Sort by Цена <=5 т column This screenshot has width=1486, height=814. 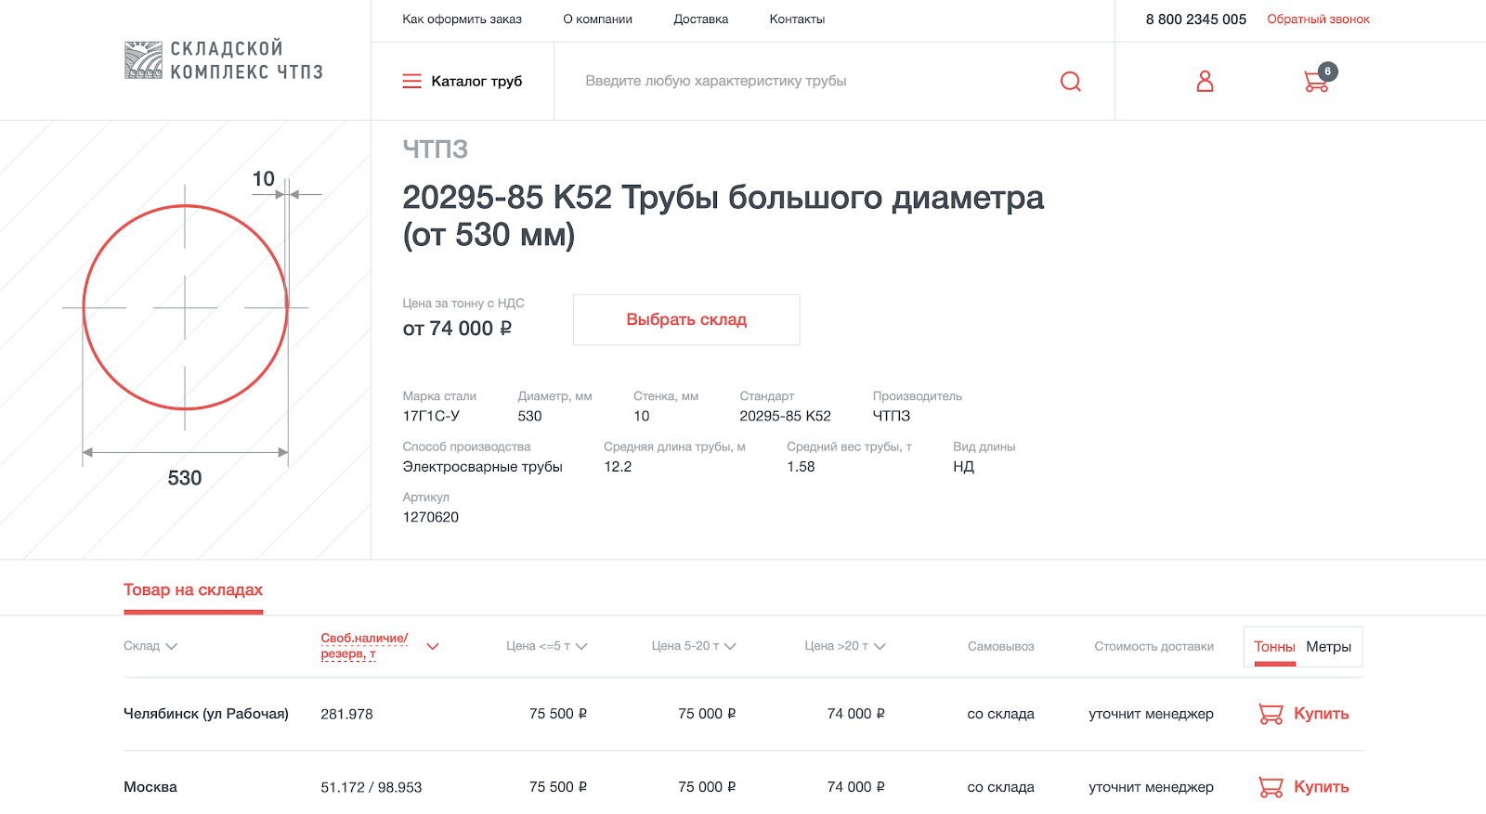pos(581,646)
